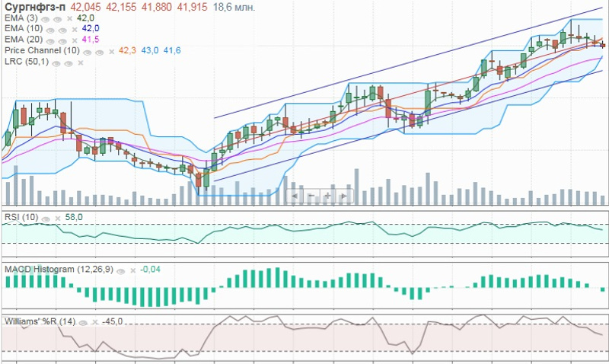
Task: Click the RSI (10) indicator label
Action: pos(21,217)
